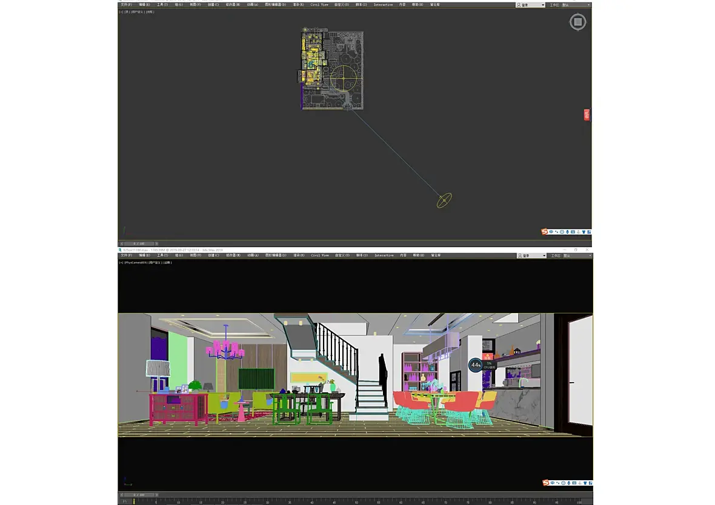Open 创建(C) menu in the bottom window
This screenshot has height=505, width=715.
[x=214, y=256]
